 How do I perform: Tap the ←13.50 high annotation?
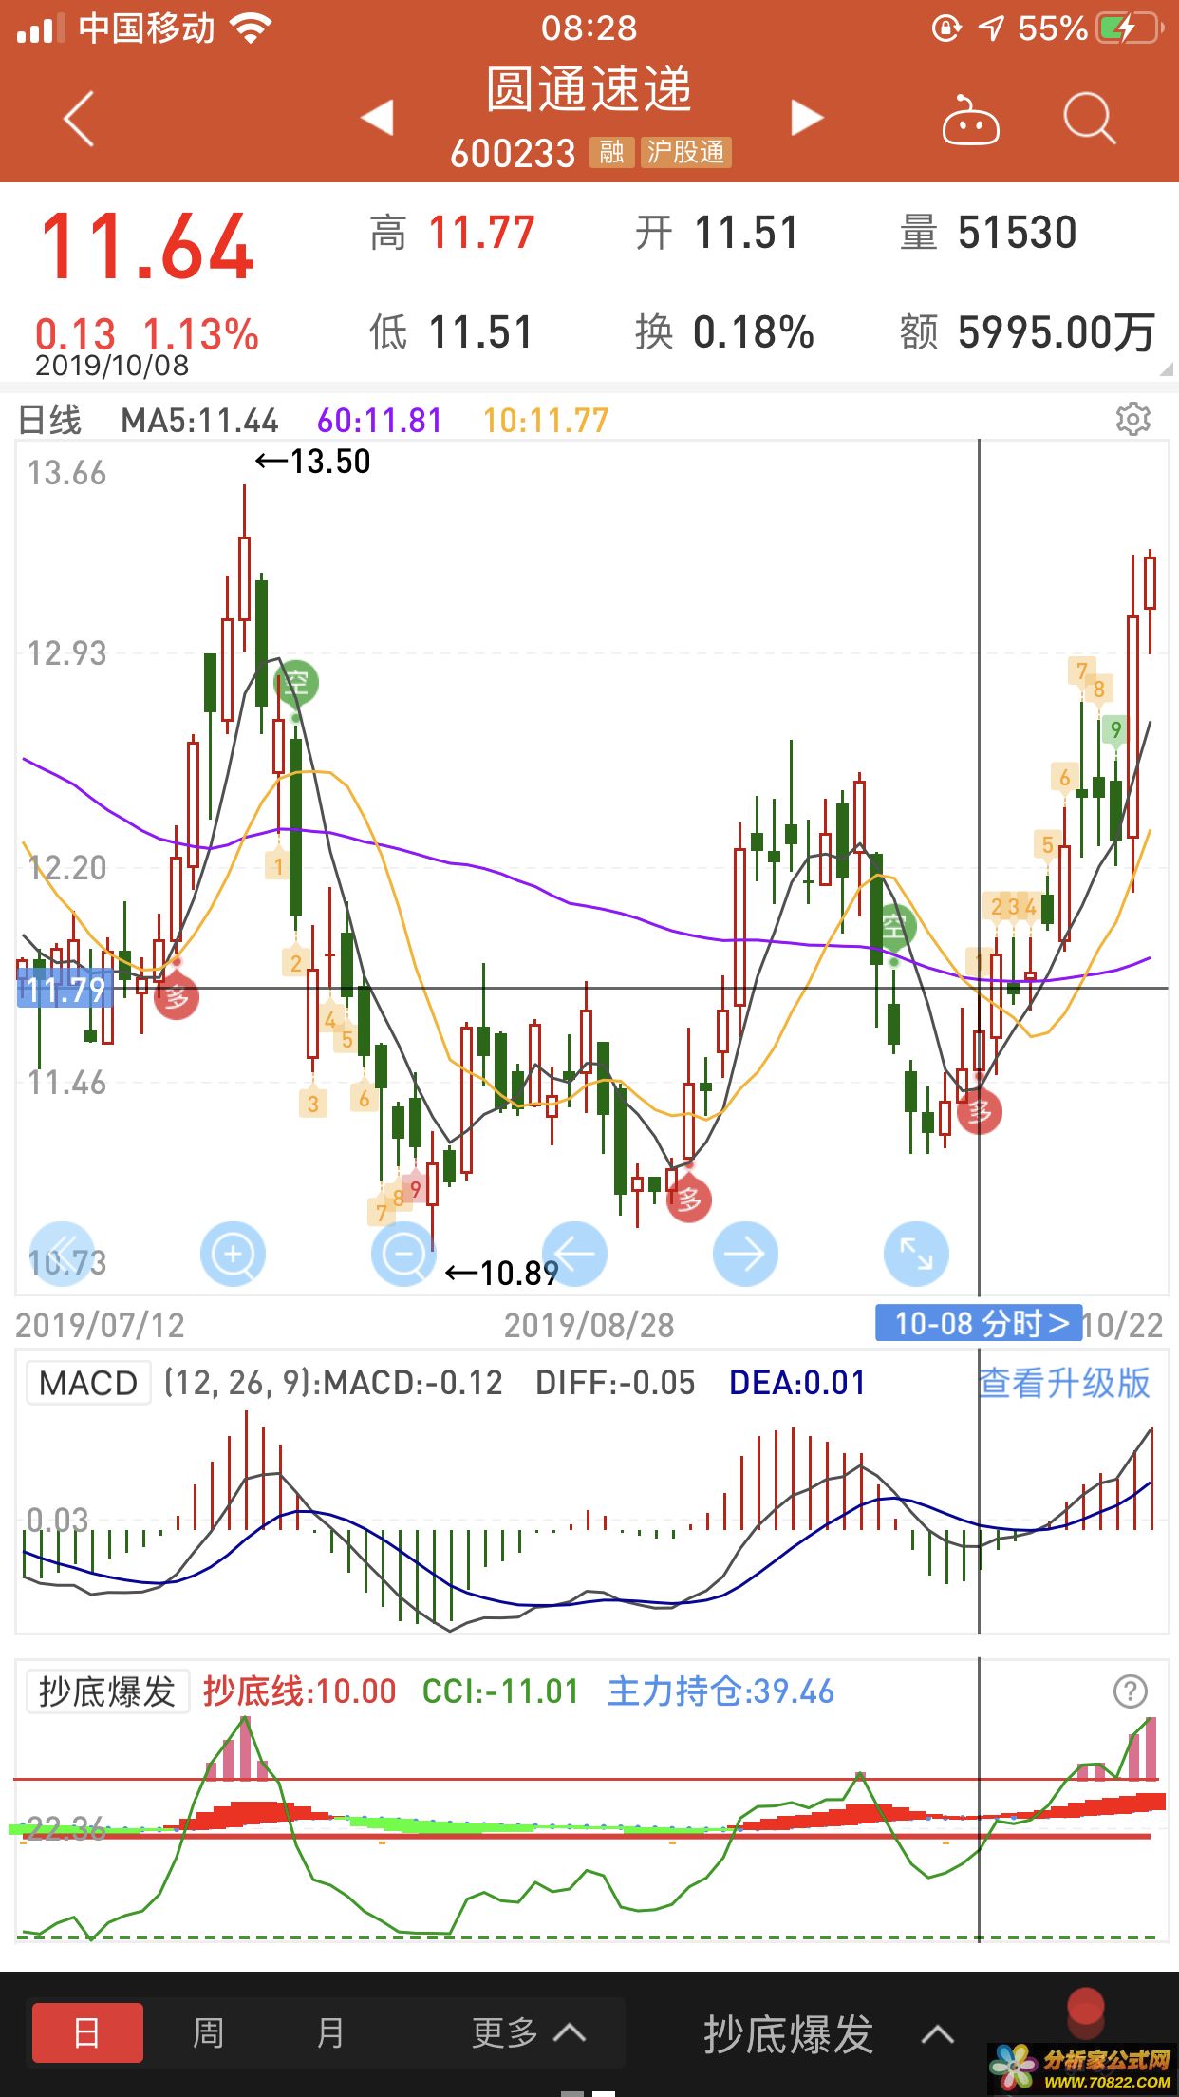313,462
